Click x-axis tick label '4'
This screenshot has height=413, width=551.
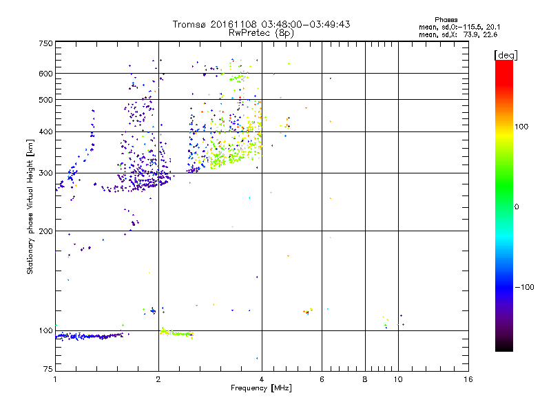coord(262,379)
